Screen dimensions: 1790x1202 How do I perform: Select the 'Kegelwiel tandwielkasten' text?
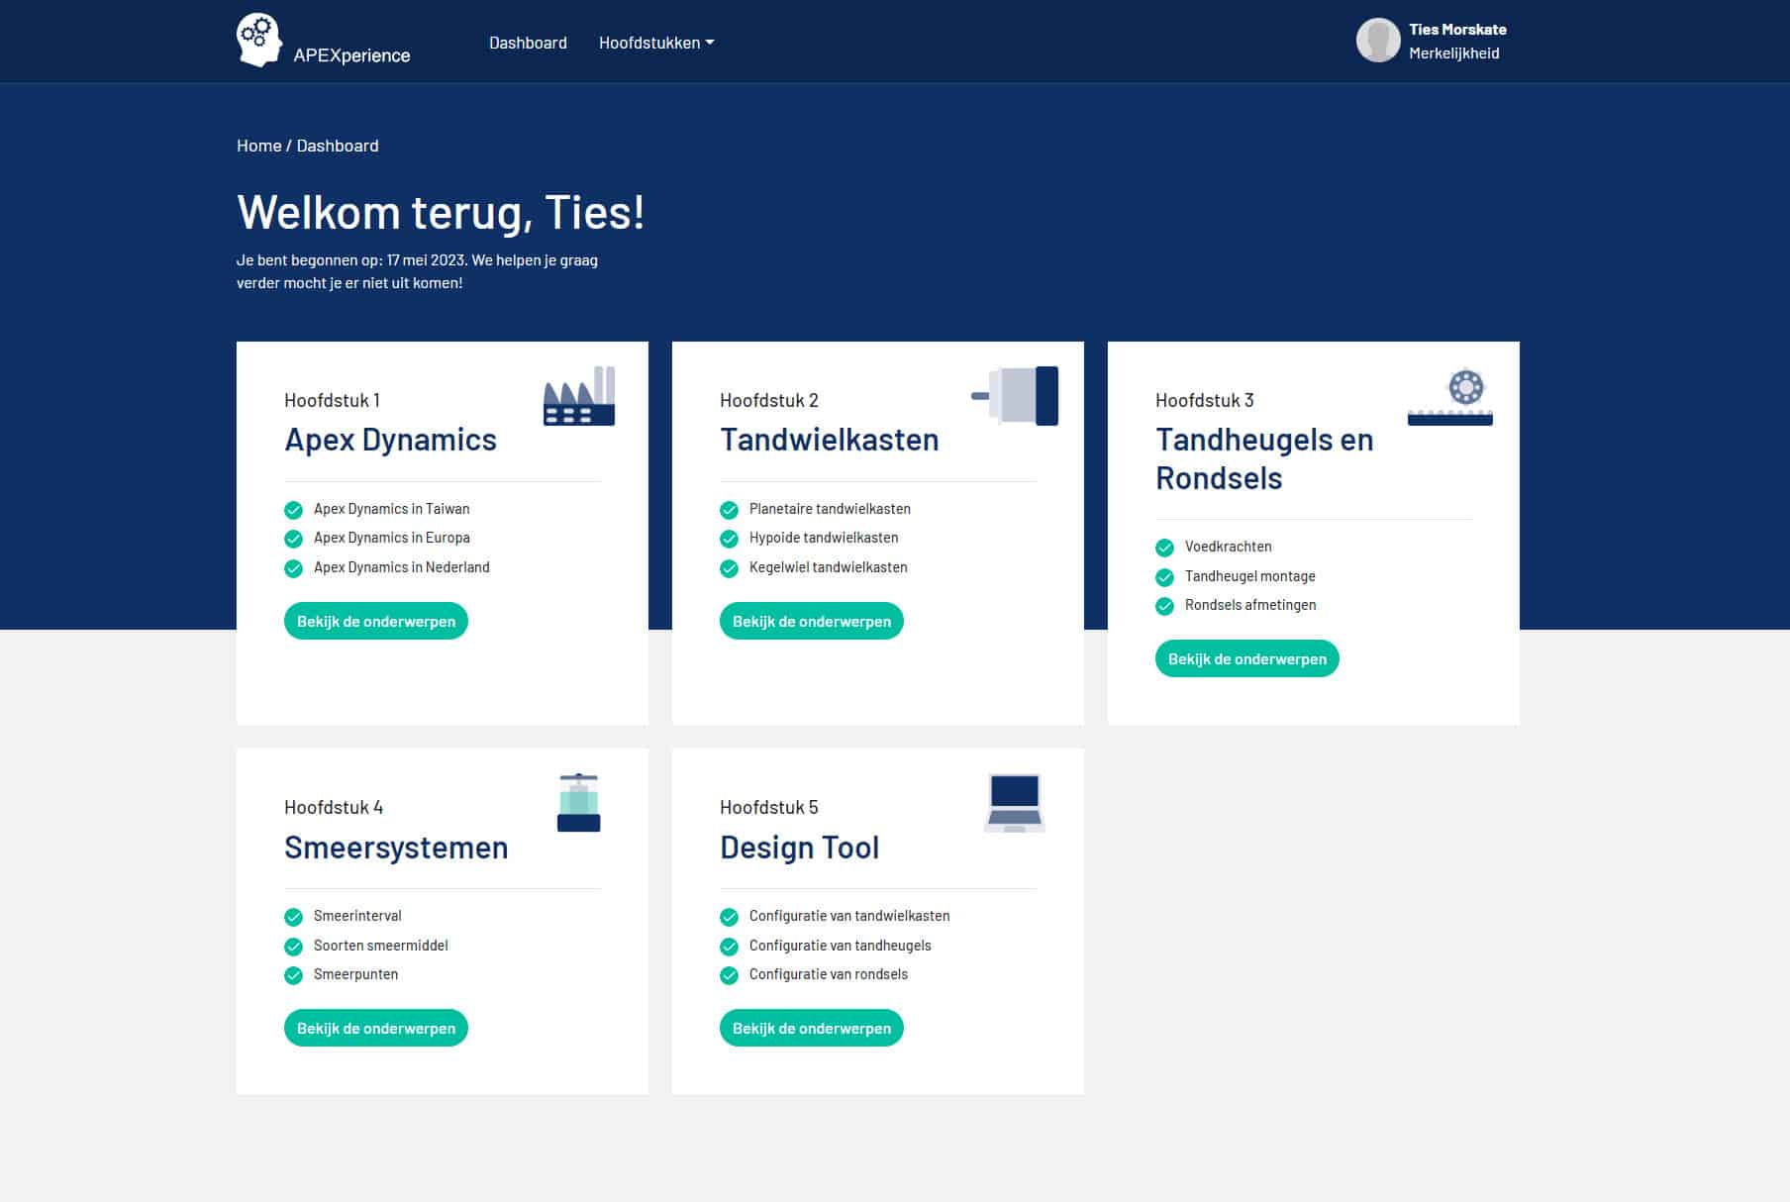pos(829,567)
